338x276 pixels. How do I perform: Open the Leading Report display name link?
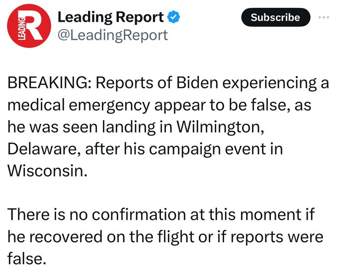(111, 17)
